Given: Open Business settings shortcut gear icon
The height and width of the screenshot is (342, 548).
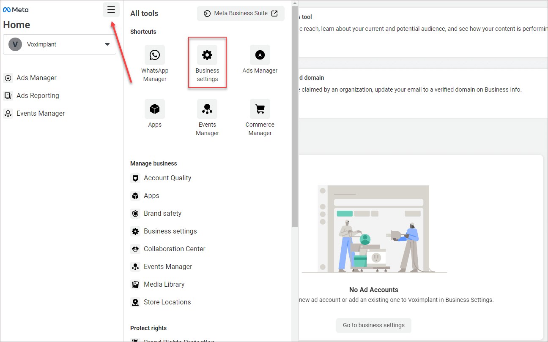Looking at the screenshot, I should (207, 55).
